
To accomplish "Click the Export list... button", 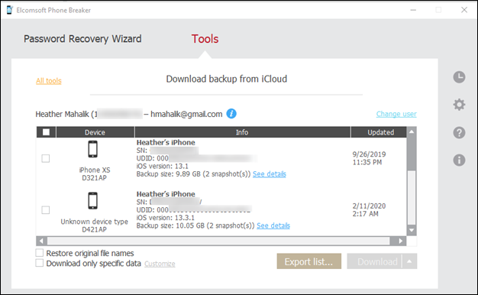I will (308, 261).
